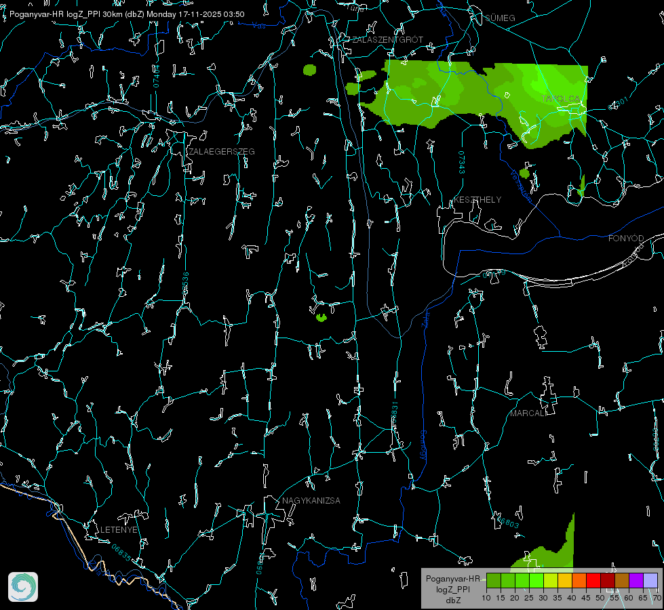Viewport: 664px width, 610px height.
Task: Click the 'Poganyvar-HR' label in the legend
Action: coord(453,579)
